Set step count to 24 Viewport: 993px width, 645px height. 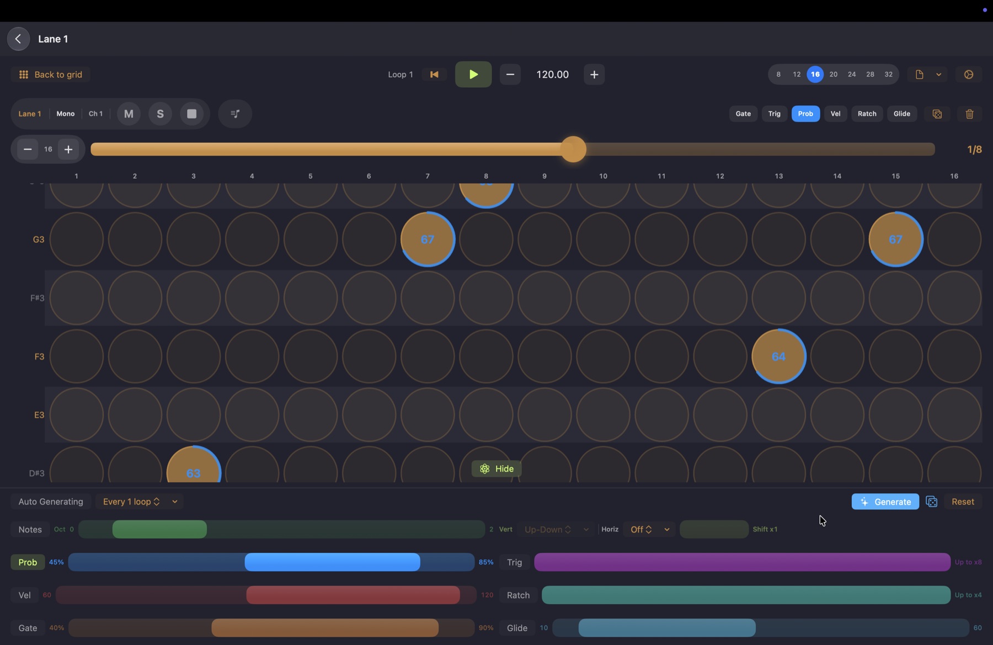(852, 74)
